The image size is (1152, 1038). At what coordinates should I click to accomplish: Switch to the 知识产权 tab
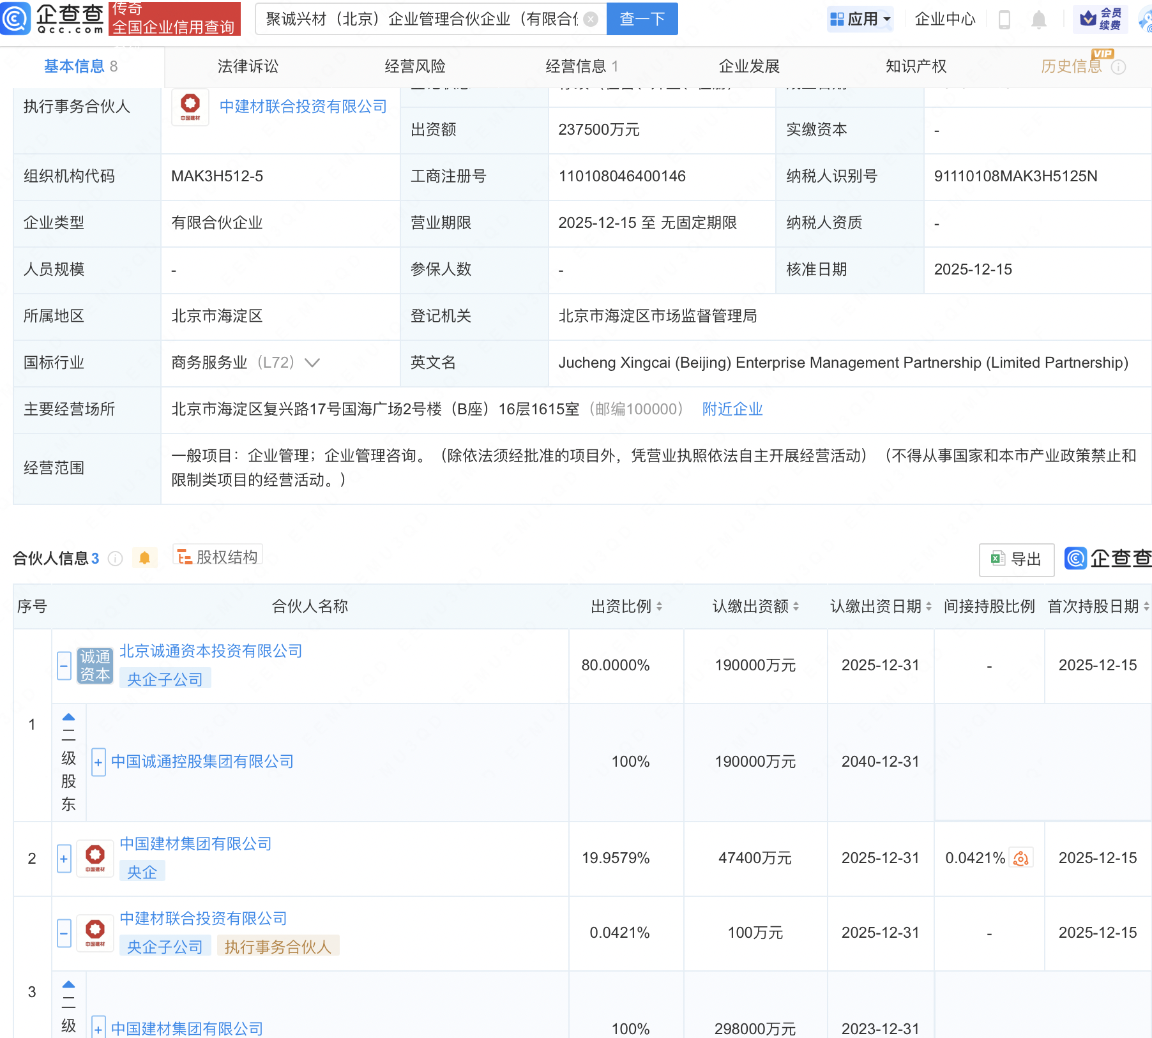[x=916, y=66]
